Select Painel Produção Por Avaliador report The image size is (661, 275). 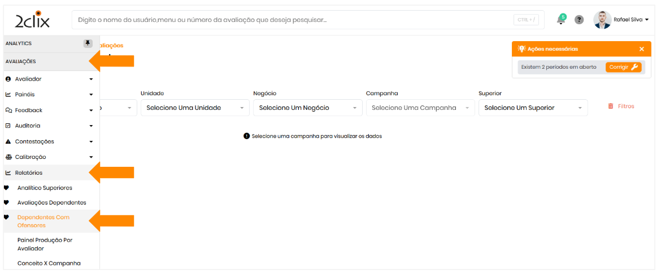click(x=45, y=244)
